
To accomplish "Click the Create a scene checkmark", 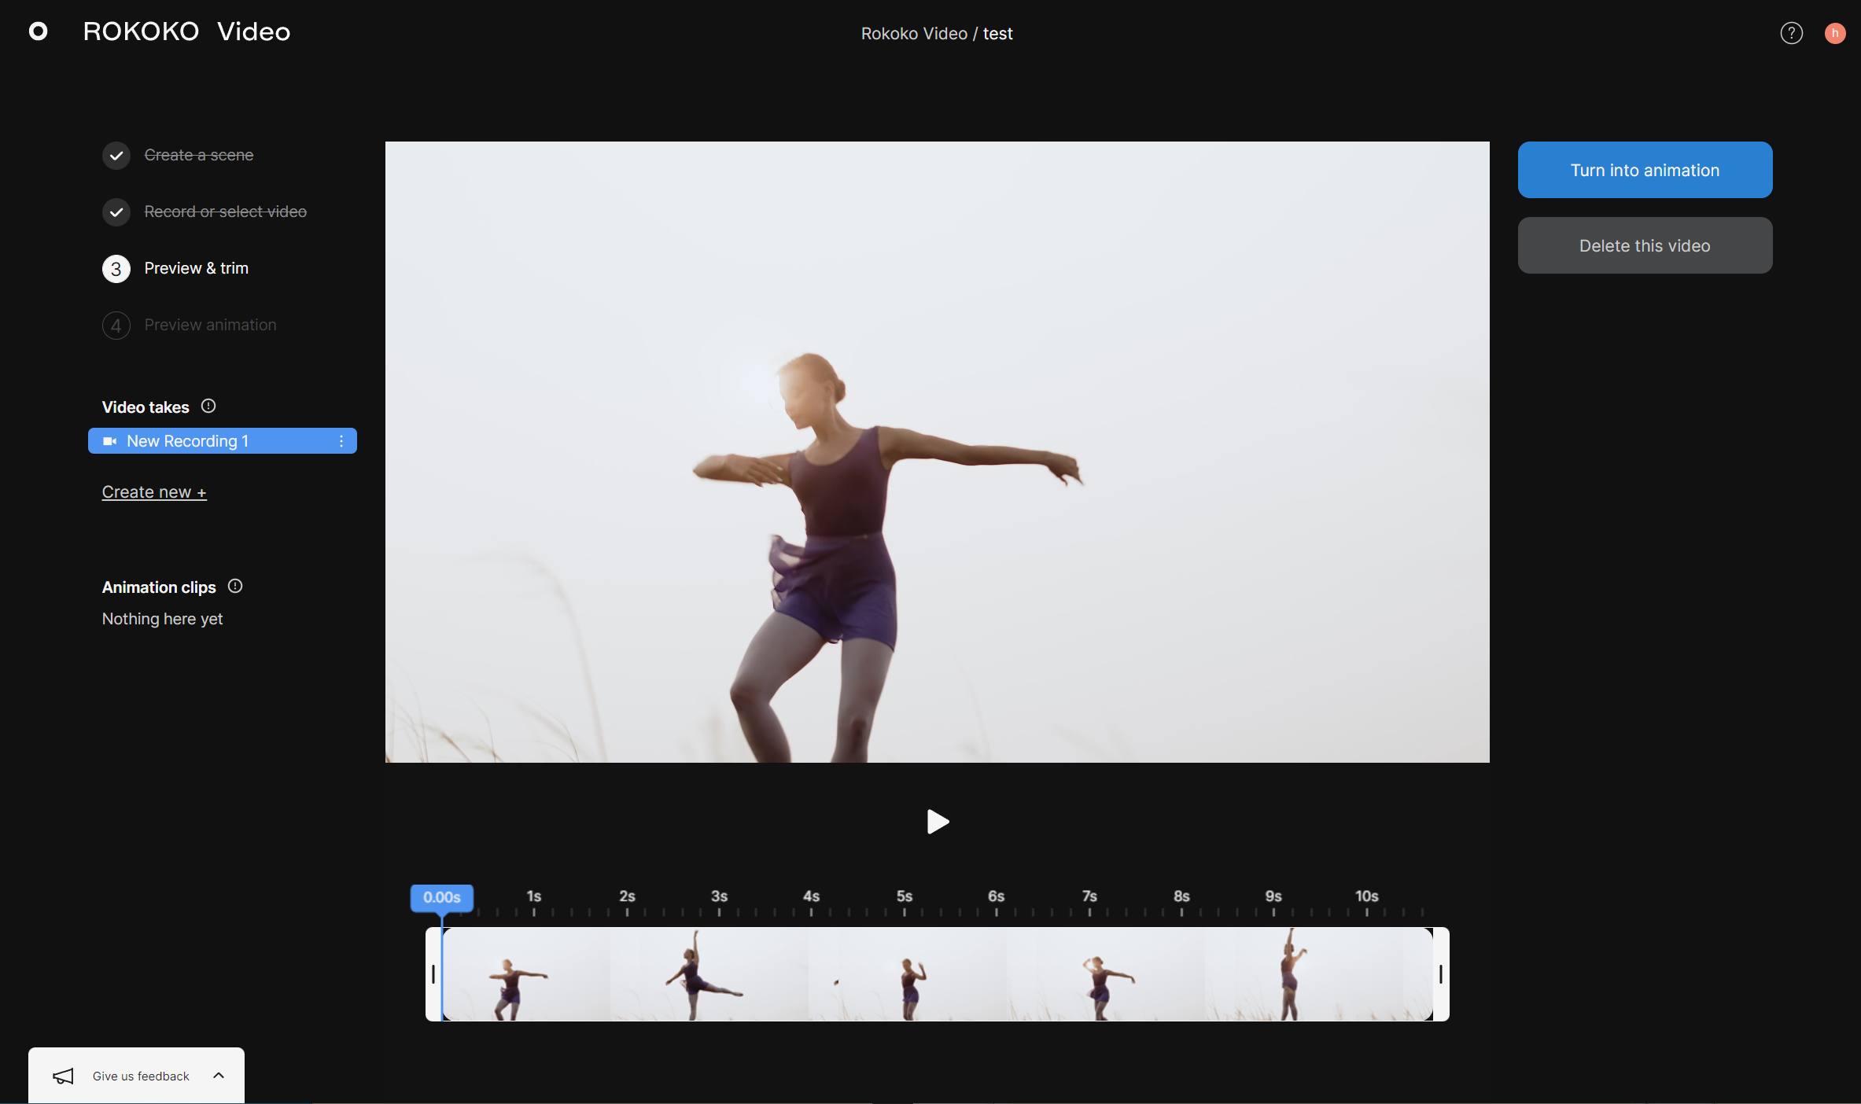I will 116,156.
